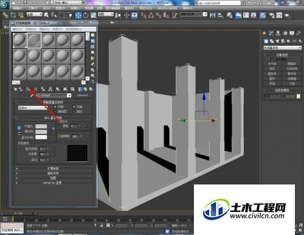Click the Render Production teapot icon
304x235 pixels.
tap(287, 15)
